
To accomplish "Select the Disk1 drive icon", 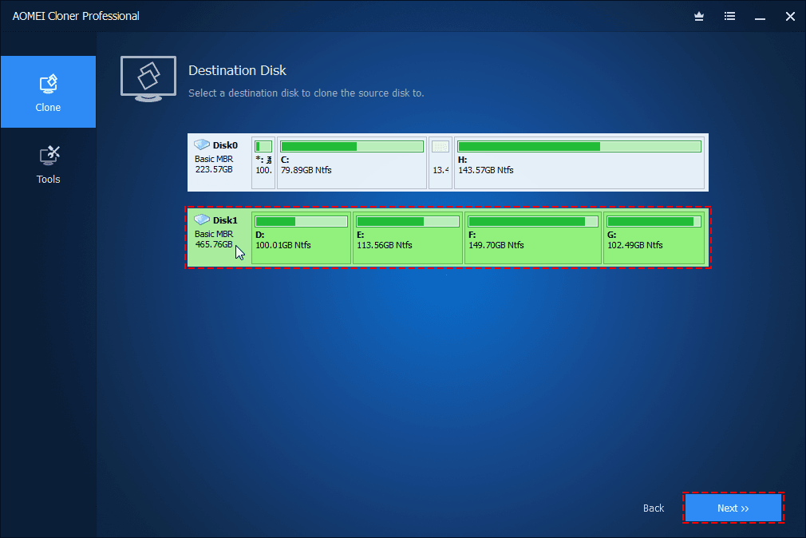I will tap(201, 220).
